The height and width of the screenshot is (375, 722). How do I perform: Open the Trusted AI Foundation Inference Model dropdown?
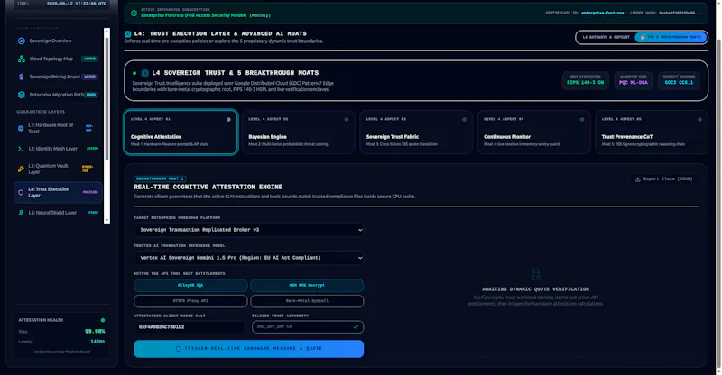(249, 258)
